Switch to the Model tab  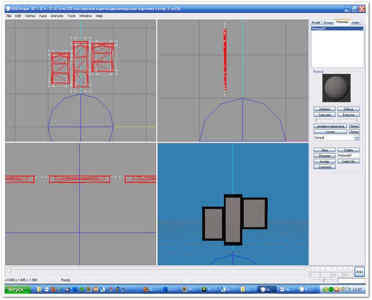tap(315, 22)
